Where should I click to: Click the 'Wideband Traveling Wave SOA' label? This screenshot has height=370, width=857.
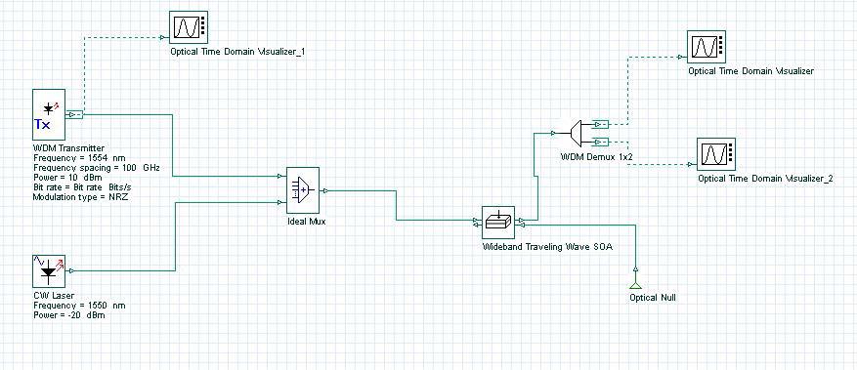547,247
